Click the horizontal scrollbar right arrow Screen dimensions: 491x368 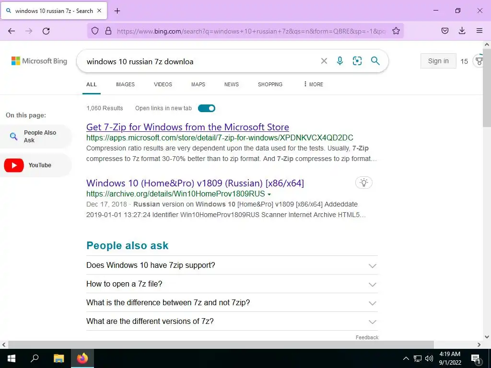click(x=479, y=345)
